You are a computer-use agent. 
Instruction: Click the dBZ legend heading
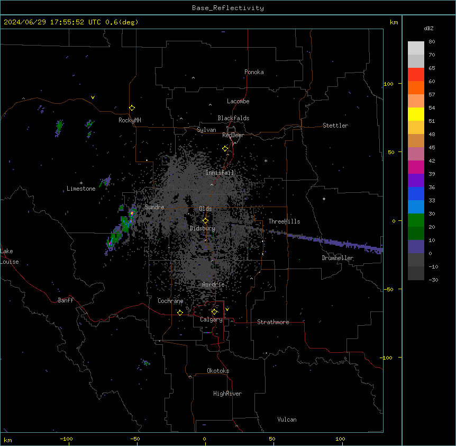[x=428, y=28]
